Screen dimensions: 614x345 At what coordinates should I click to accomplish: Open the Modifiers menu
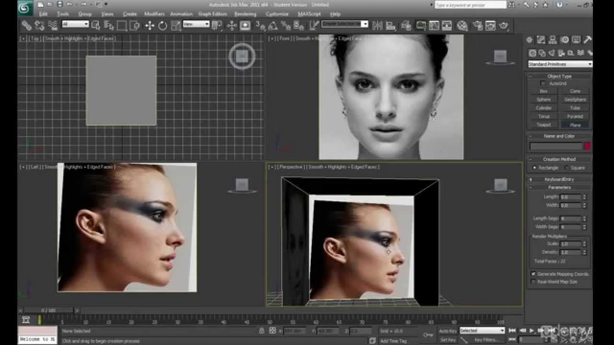154,14
